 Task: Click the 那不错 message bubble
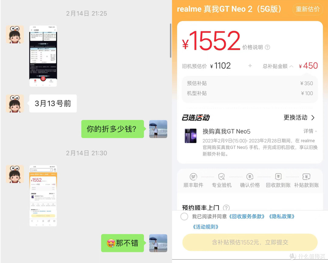click(123, 243)
